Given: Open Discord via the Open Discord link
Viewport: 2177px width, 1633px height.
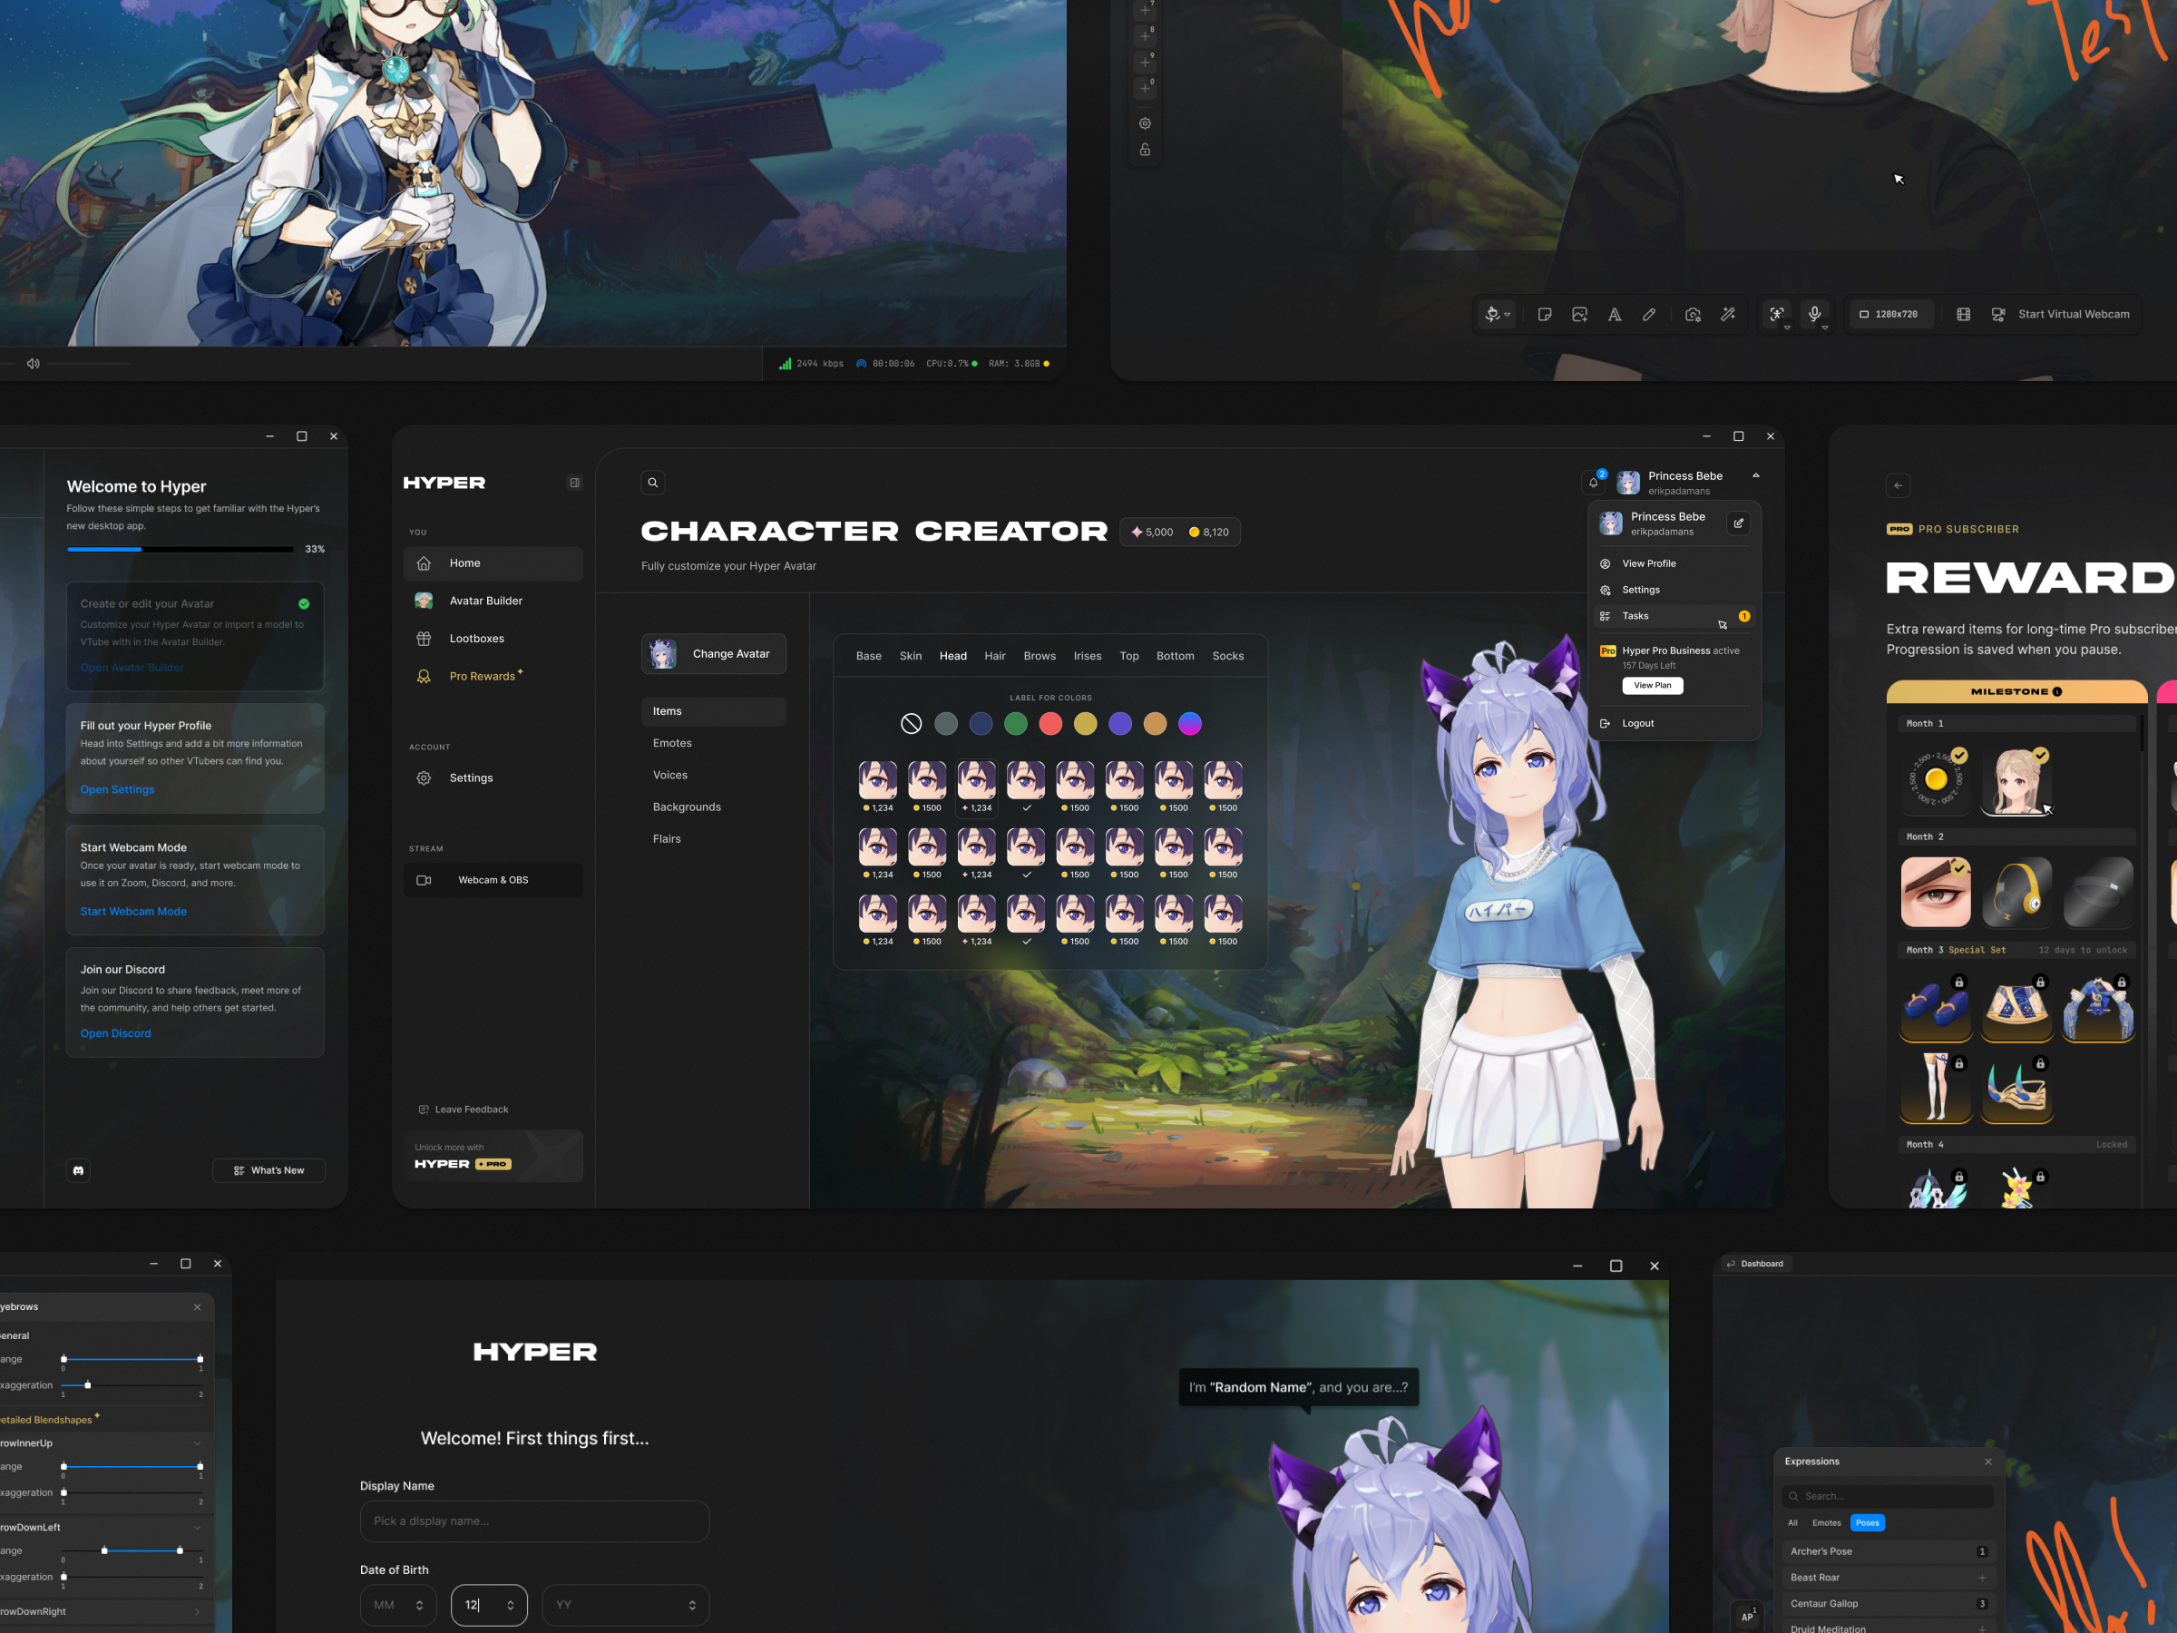Looking at the screenshot, I should coord(115,1032).
